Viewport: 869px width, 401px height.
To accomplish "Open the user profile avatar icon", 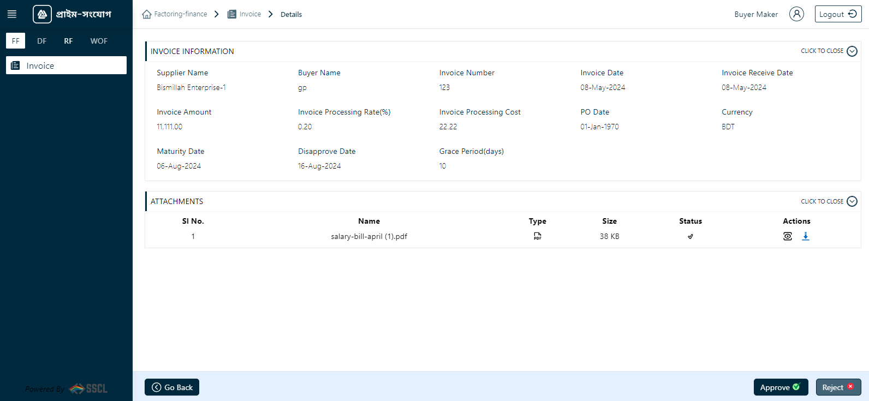I will [x=796, y=14].
